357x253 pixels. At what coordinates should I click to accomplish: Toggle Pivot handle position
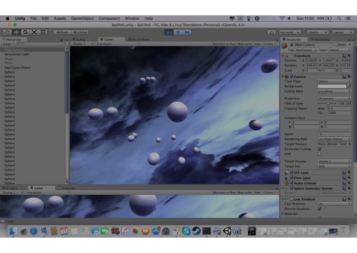tap(62, 32)
